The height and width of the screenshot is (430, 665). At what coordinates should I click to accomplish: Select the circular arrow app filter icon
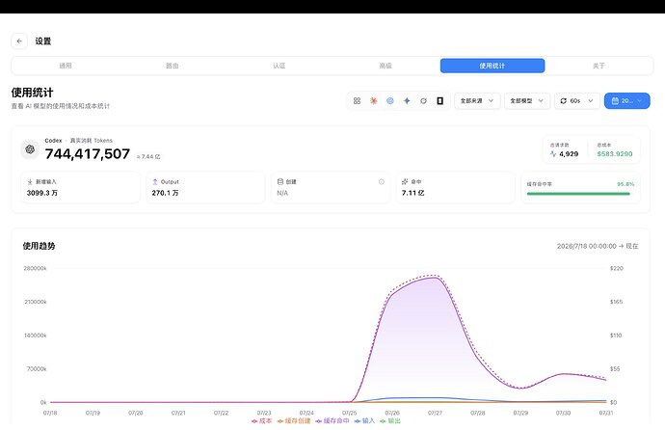tap(423, 101)
